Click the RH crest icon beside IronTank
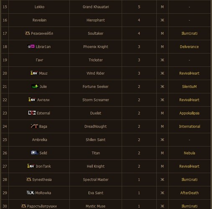The image size is (212, 209). 31,166
